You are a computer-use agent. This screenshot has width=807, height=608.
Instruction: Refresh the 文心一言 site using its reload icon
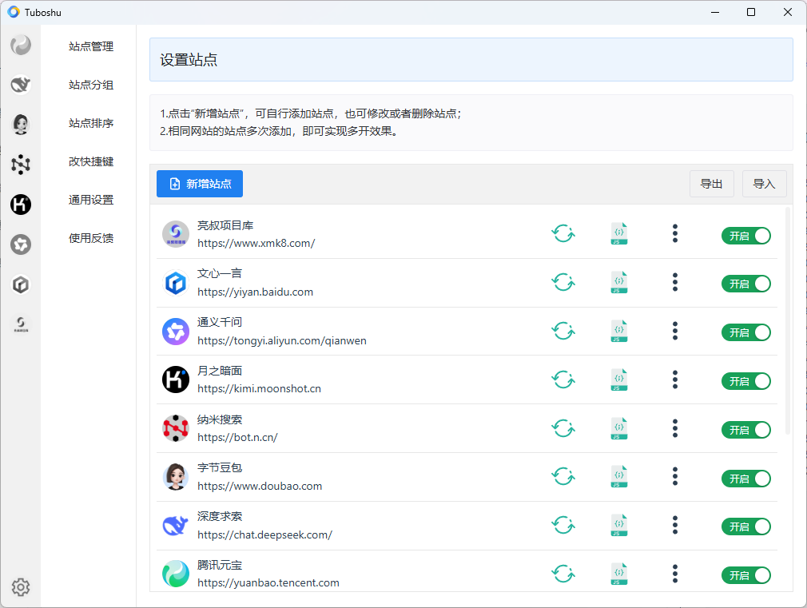point(563,282)
